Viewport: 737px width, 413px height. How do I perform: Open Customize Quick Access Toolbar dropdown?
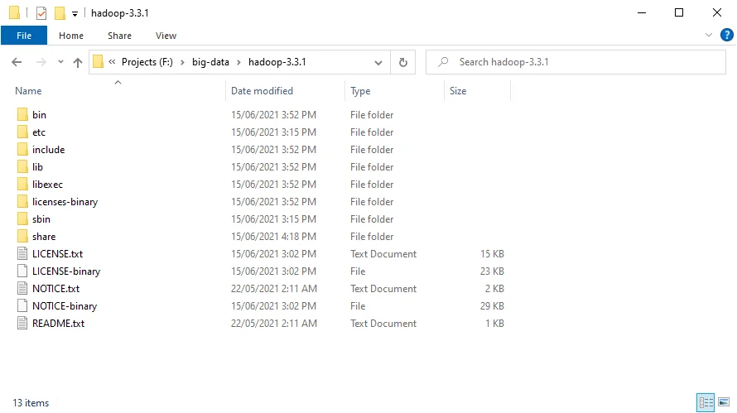[x=75, y=14]
